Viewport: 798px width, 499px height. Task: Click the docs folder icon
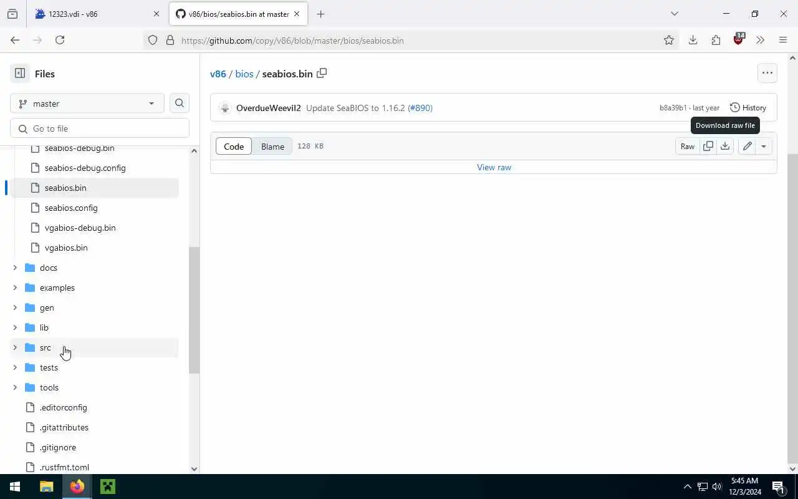point(30,268)
